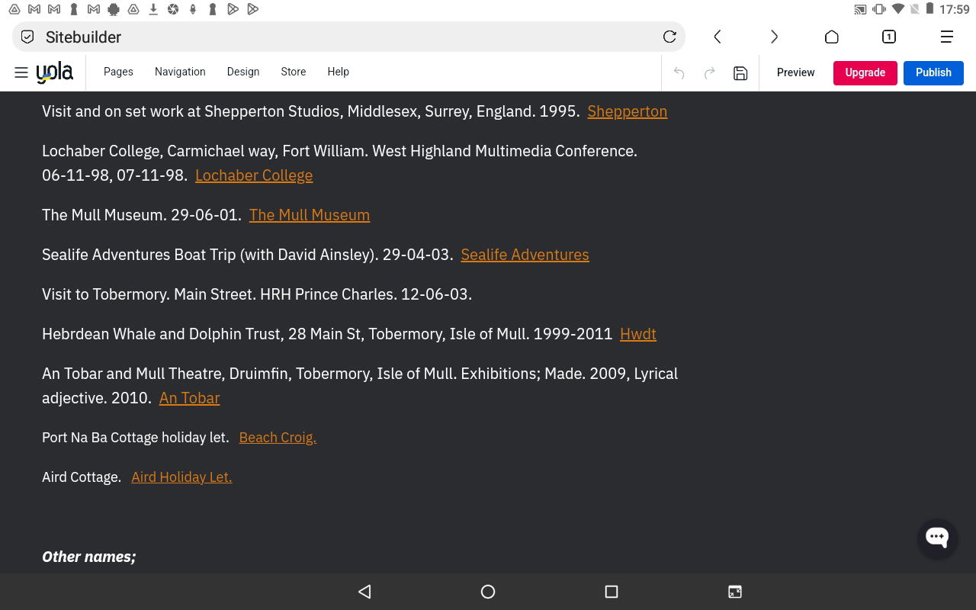Open Pages menu

point(118,72)
